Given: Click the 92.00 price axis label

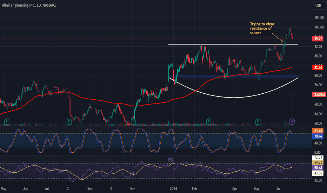Looking at the screenshot, I should pos(318,47).
